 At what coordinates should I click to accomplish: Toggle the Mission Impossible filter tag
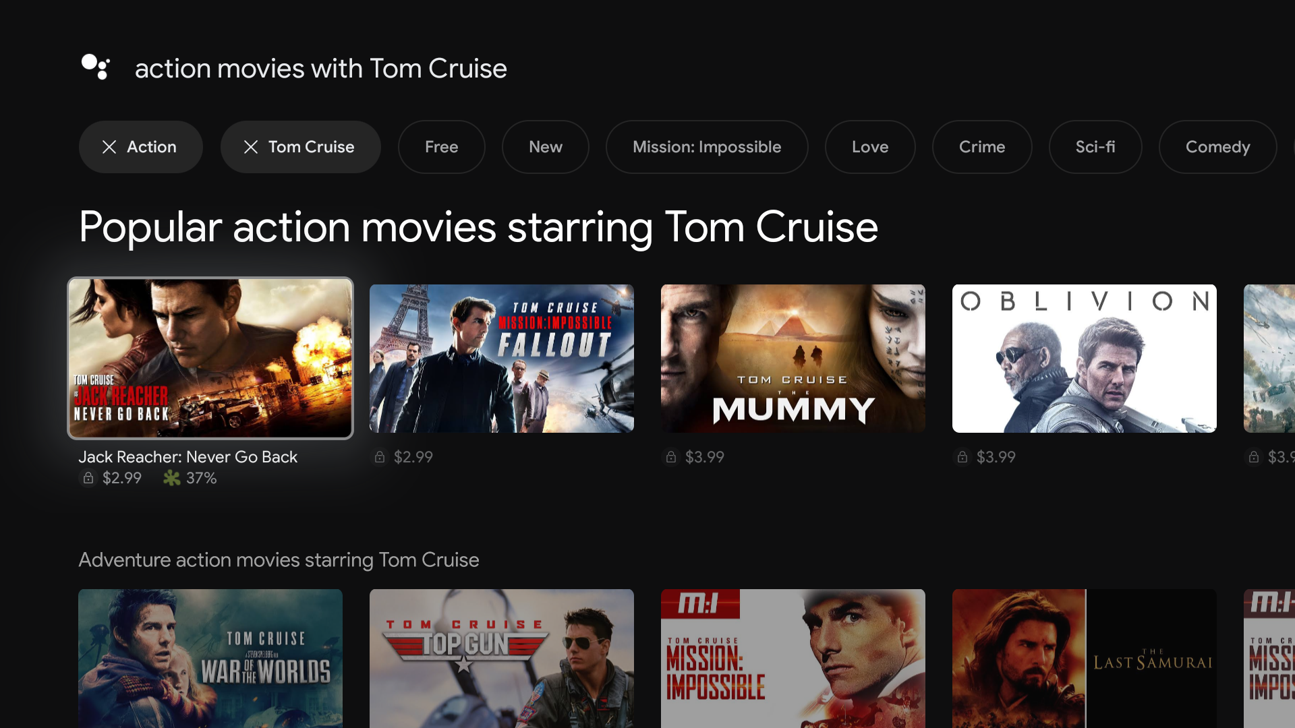(706, 147)
